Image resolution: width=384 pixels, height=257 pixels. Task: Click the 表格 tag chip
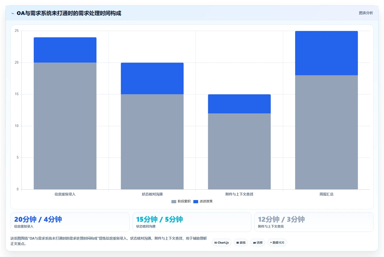[x=241, y=243]
